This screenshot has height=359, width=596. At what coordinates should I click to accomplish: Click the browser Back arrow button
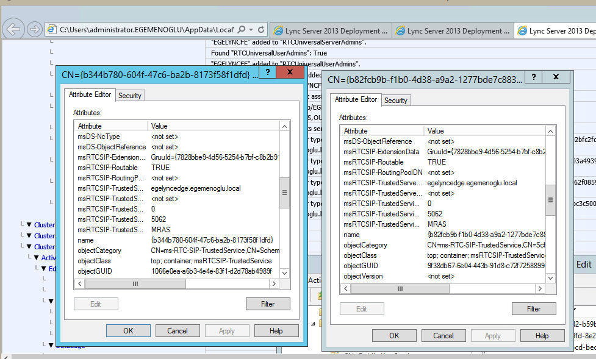[14, 29]
